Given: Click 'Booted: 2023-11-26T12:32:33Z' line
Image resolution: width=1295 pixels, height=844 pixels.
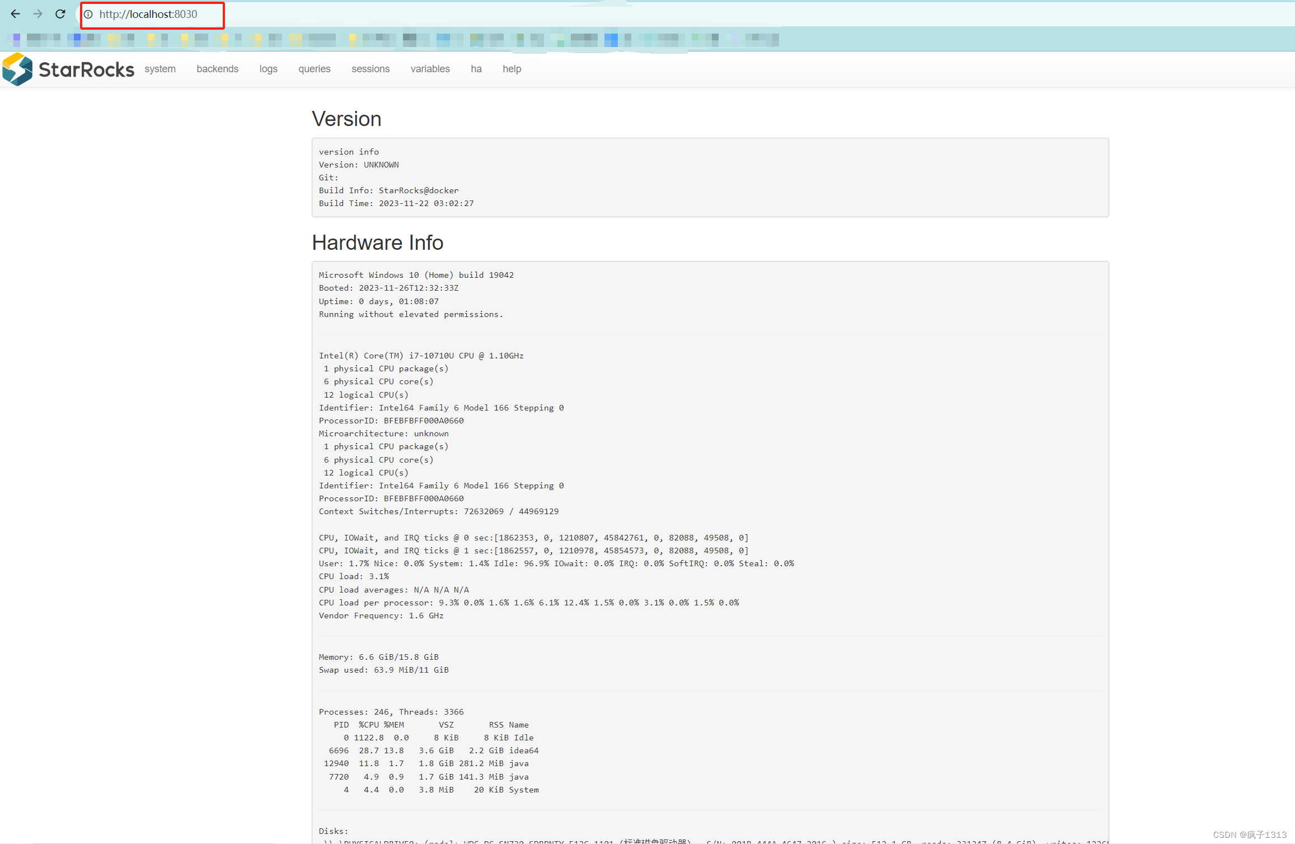Looking at the screenshot, I should pos(388,288).
